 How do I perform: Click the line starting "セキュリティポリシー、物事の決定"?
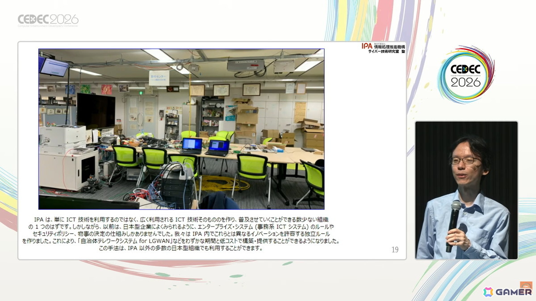tap(182, 234)
